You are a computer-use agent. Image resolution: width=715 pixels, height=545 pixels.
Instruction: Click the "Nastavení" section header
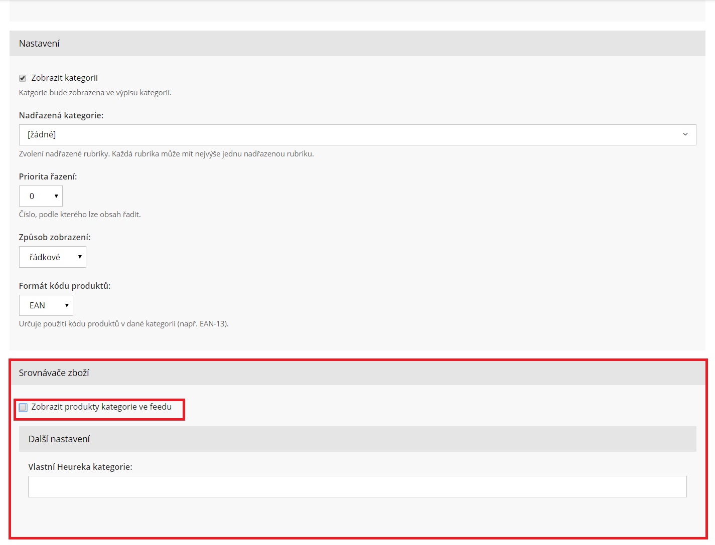point(39,44)
